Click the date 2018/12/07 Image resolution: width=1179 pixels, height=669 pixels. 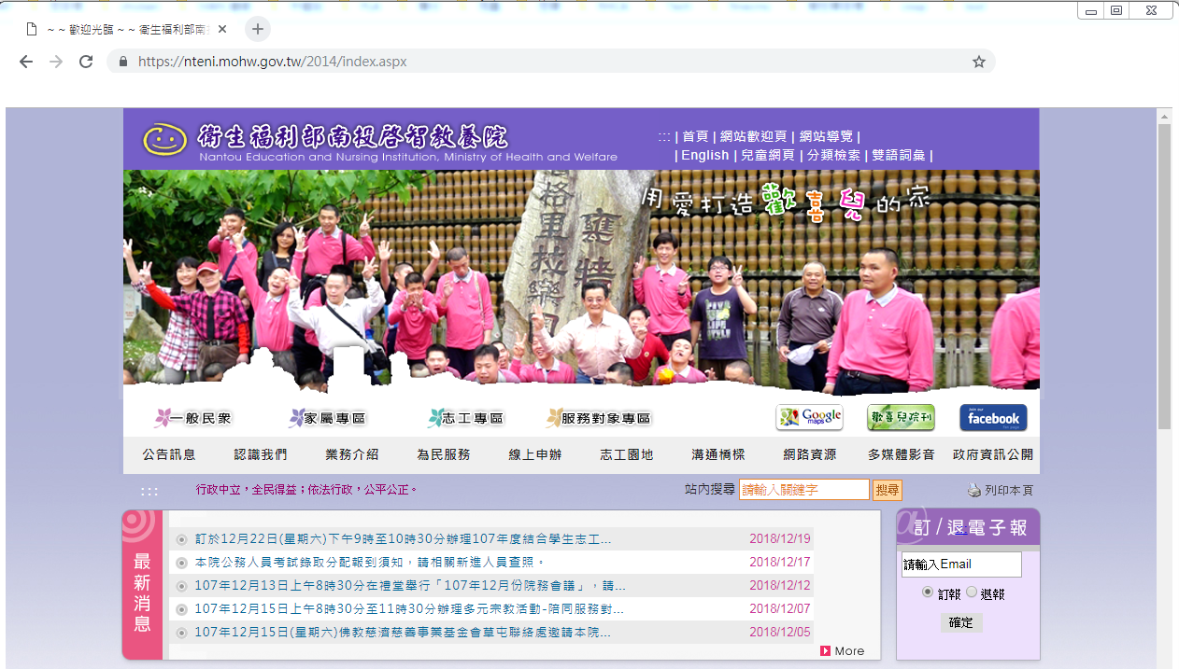coord(780,609)
